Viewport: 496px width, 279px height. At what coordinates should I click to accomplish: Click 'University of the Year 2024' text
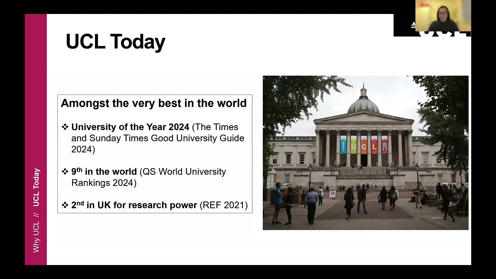pyautogui.click(x=130, y=127)
